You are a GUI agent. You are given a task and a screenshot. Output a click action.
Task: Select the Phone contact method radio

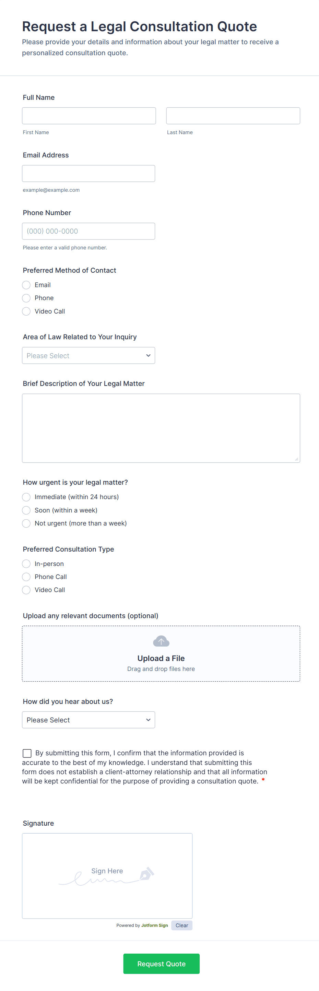click(x=26, y=298)
